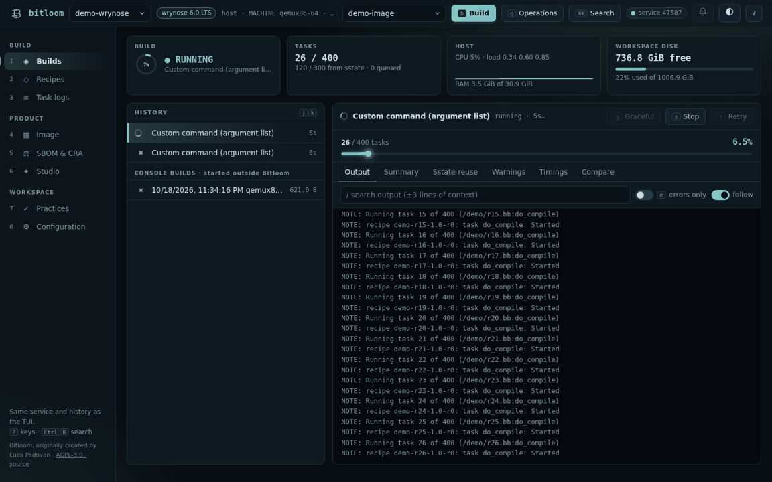Toggle the dark/light theme icon

click(729, 13)
